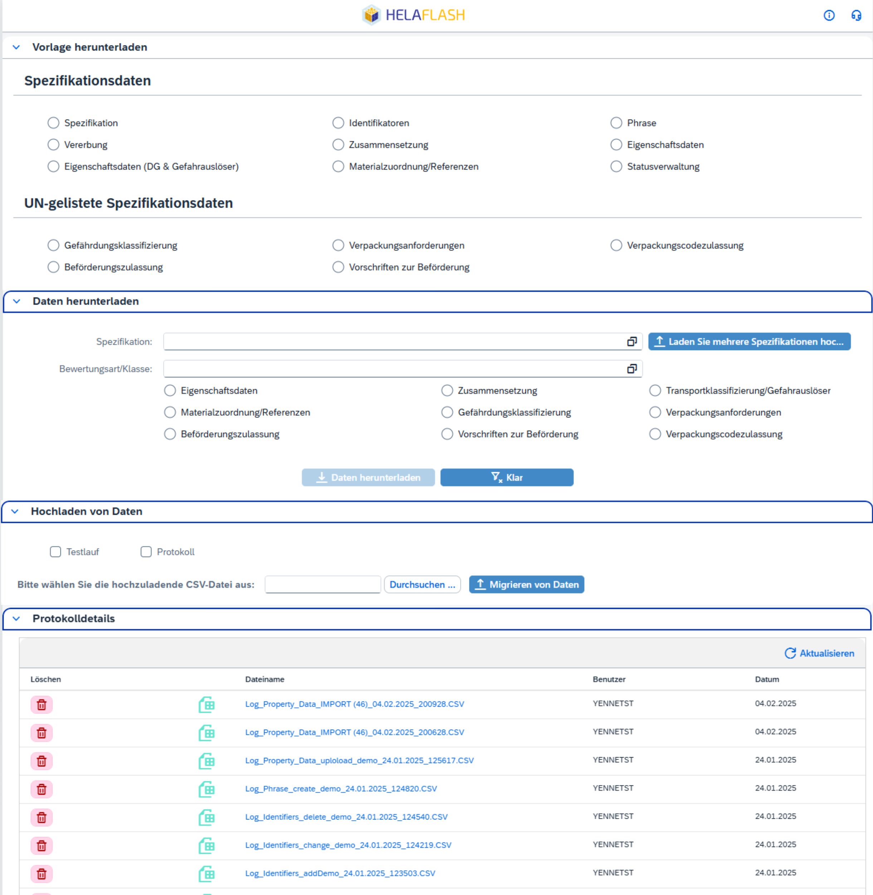Delete Log_Identifiers_change_demo row
Image resolution: width=873 pixels, height=895 pixels.
click(42, 846)
